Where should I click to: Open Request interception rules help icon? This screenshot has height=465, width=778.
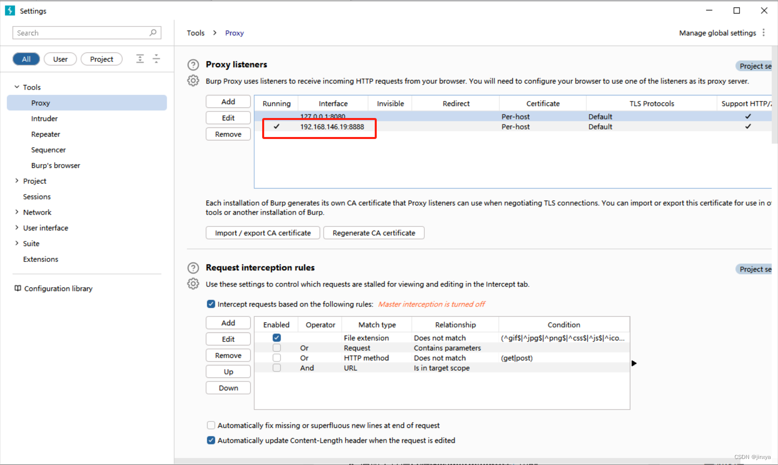coord(193,268)
